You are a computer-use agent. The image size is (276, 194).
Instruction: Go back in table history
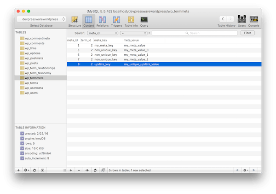[223, 19]
